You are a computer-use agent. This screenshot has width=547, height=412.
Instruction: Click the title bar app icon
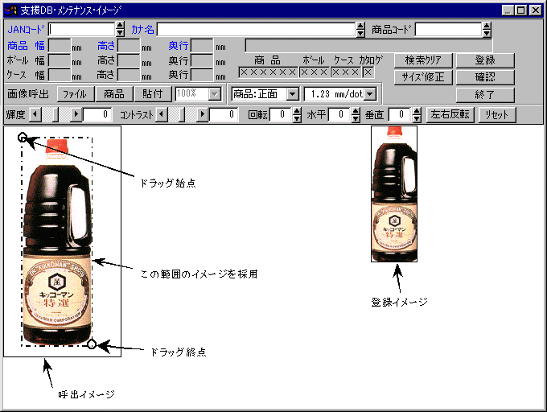pos(11,10)
